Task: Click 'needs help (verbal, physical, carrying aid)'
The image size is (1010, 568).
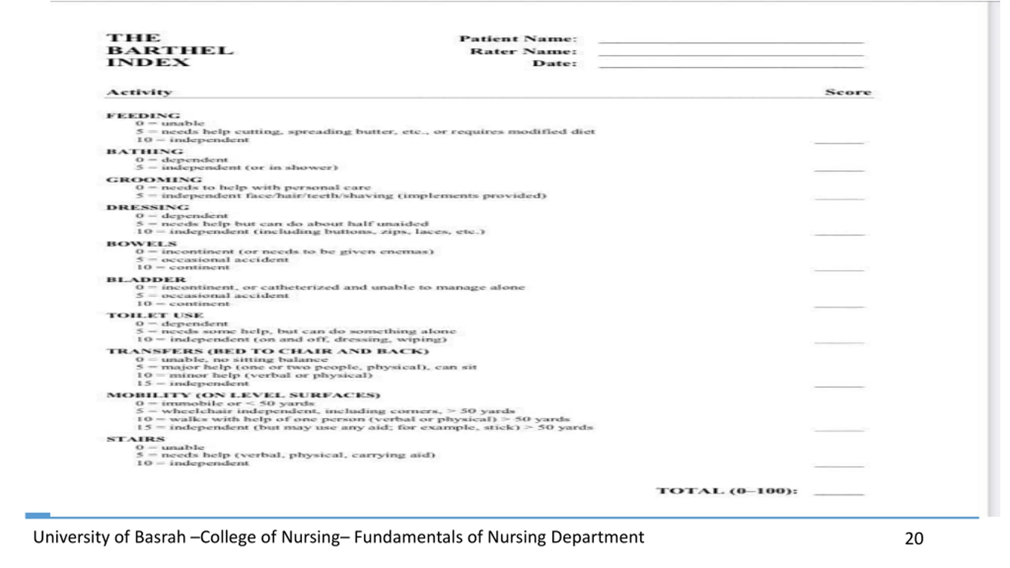Action: pyautogui.click(x=286, y=455)
